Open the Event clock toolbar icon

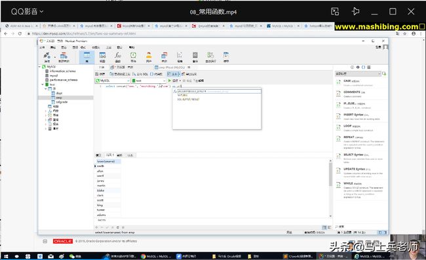coord(133,57)
